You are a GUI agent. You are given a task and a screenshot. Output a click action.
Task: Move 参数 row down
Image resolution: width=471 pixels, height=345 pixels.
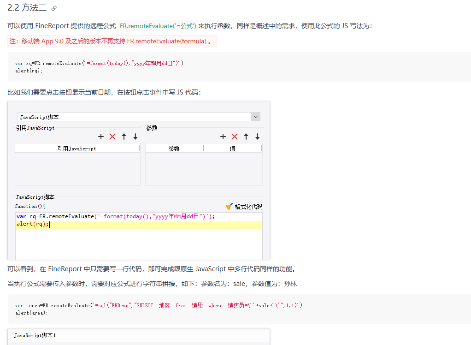tap(258, 137)
